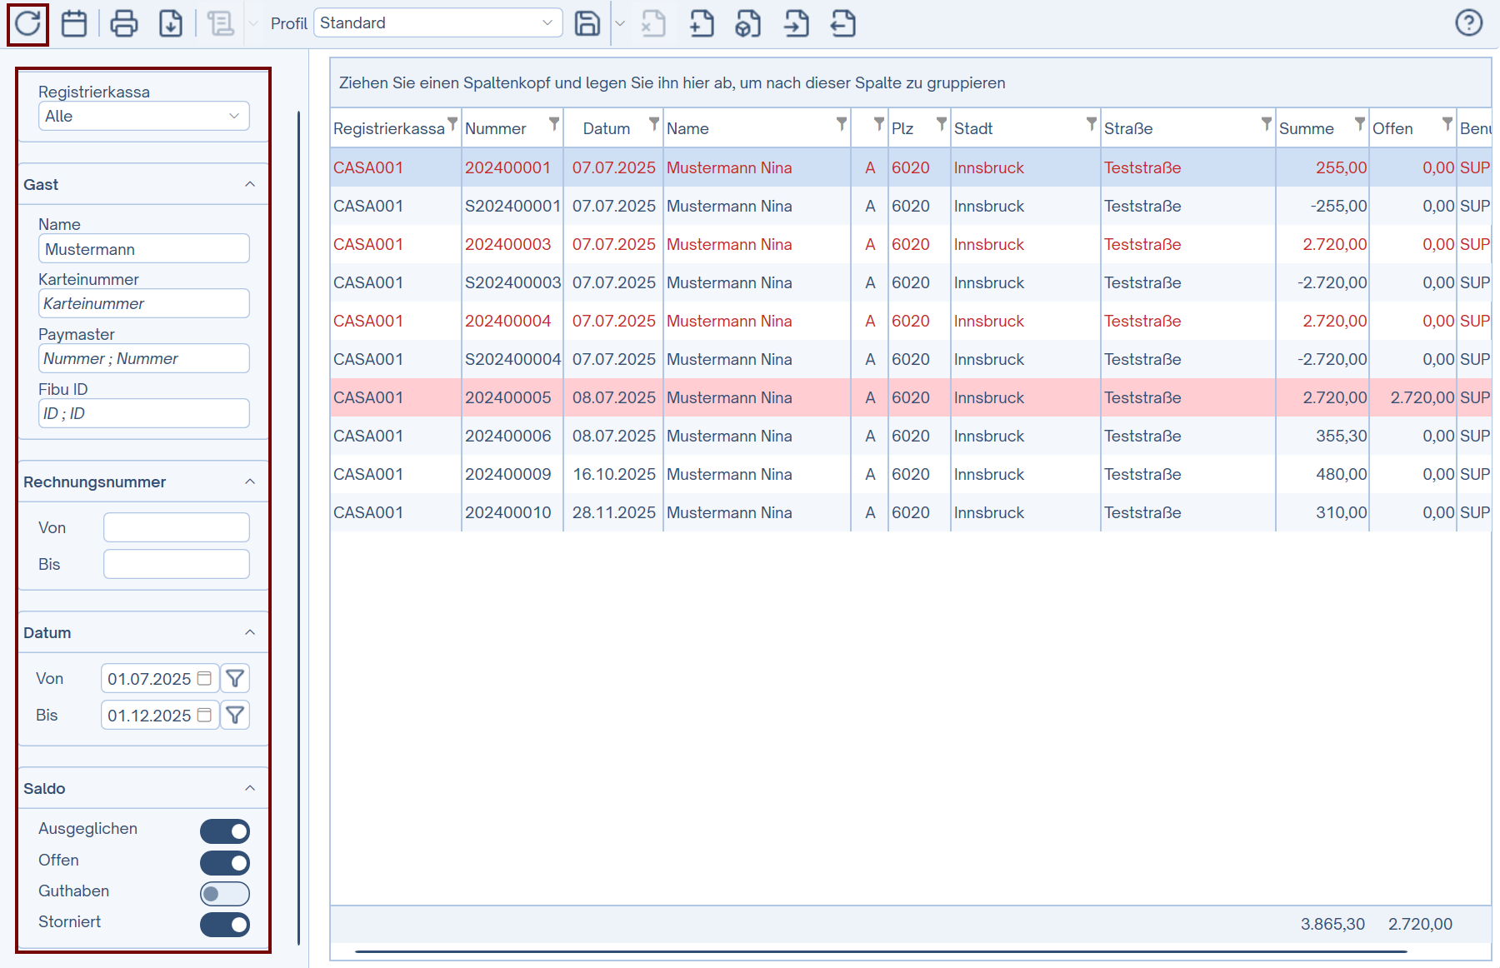
Task: Click the Karteinummer input field
Action: click(143, 303)
